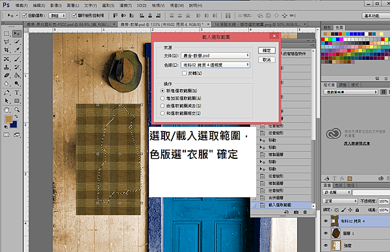Select the Dodge tool
The width and height of the screenshot is (390, 252).
pos(17,83)
